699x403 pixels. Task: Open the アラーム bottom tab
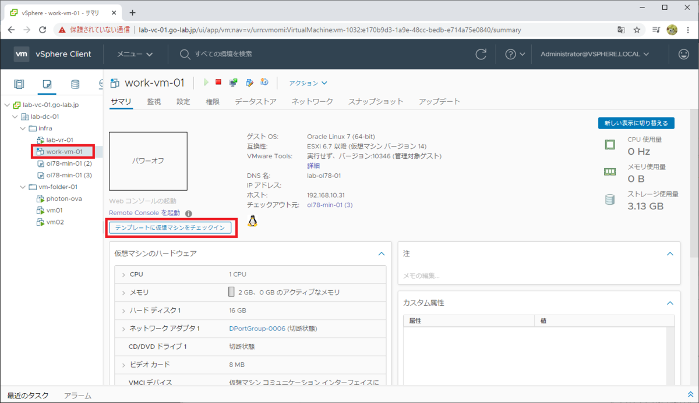[77, 395]
